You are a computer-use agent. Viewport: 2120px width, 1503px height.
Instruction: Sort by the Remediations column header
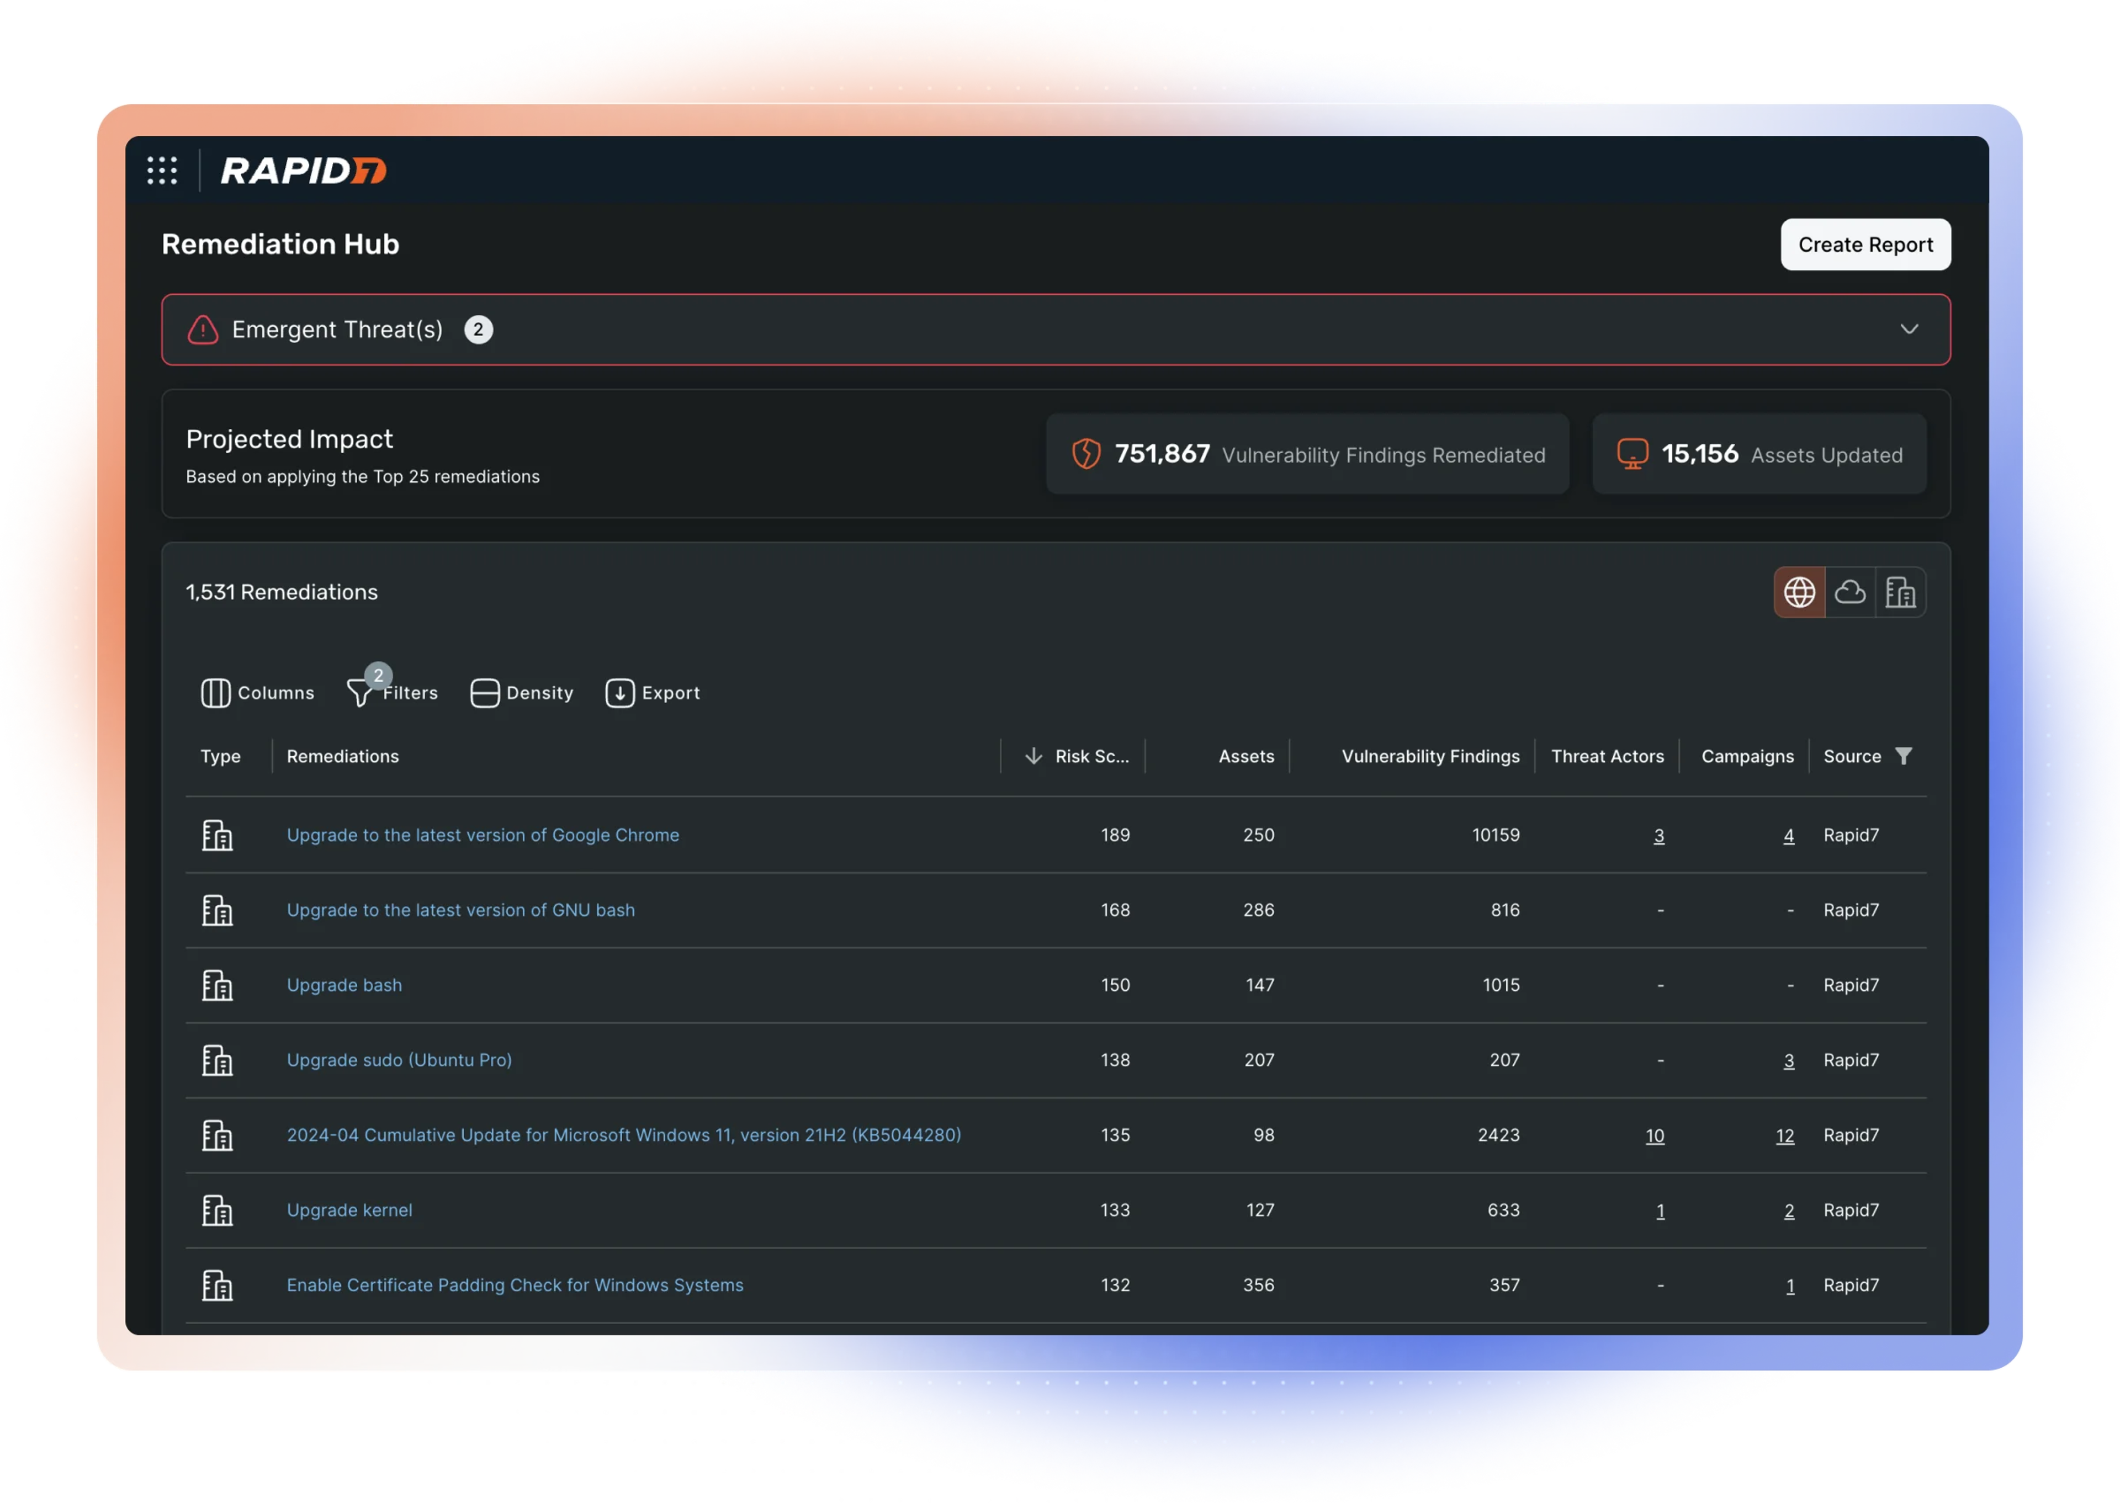342,756
